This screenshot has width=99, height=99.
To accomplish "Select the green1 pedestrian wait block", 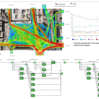I will pyautogui.click(x=44, y=64).
